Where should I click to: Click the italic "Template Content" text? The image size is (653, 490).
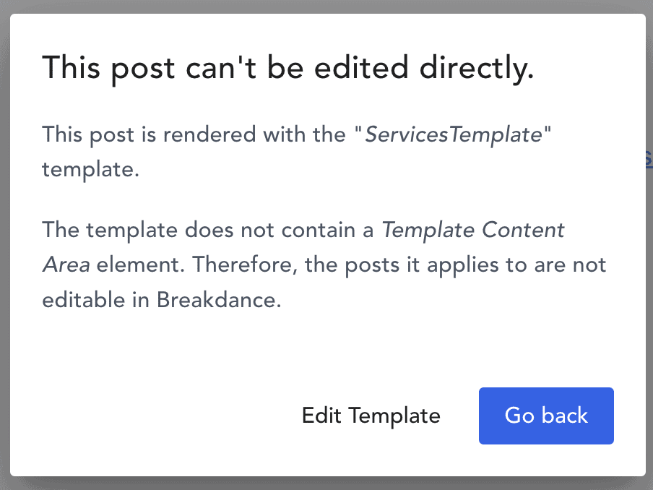[473, 230]
